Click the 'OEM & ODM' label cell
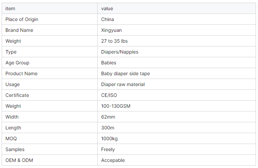Image resolution: width=258 pixels, height=168 pixels. [x=19, y=160]
